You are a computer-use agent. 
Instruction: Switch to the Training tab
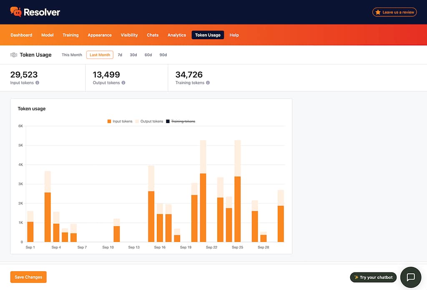coord(70,35)
